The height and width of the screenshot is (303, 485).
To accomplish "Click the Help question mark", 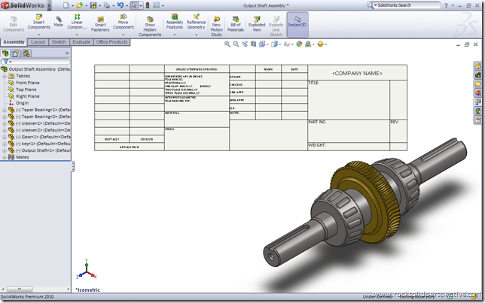I will tap(446, 5).
